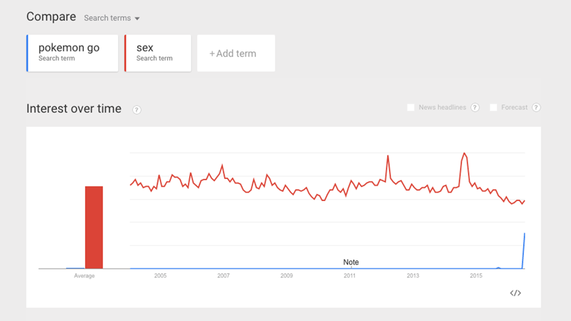Click the Average label under the bars
Screen dimensions: 571x321
click(84, 276)
